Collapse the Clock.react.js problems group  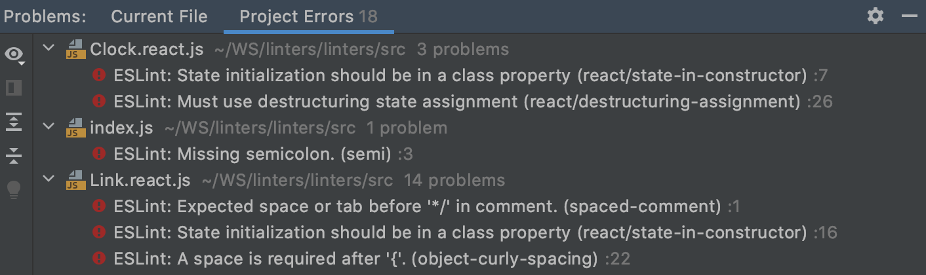48,49
